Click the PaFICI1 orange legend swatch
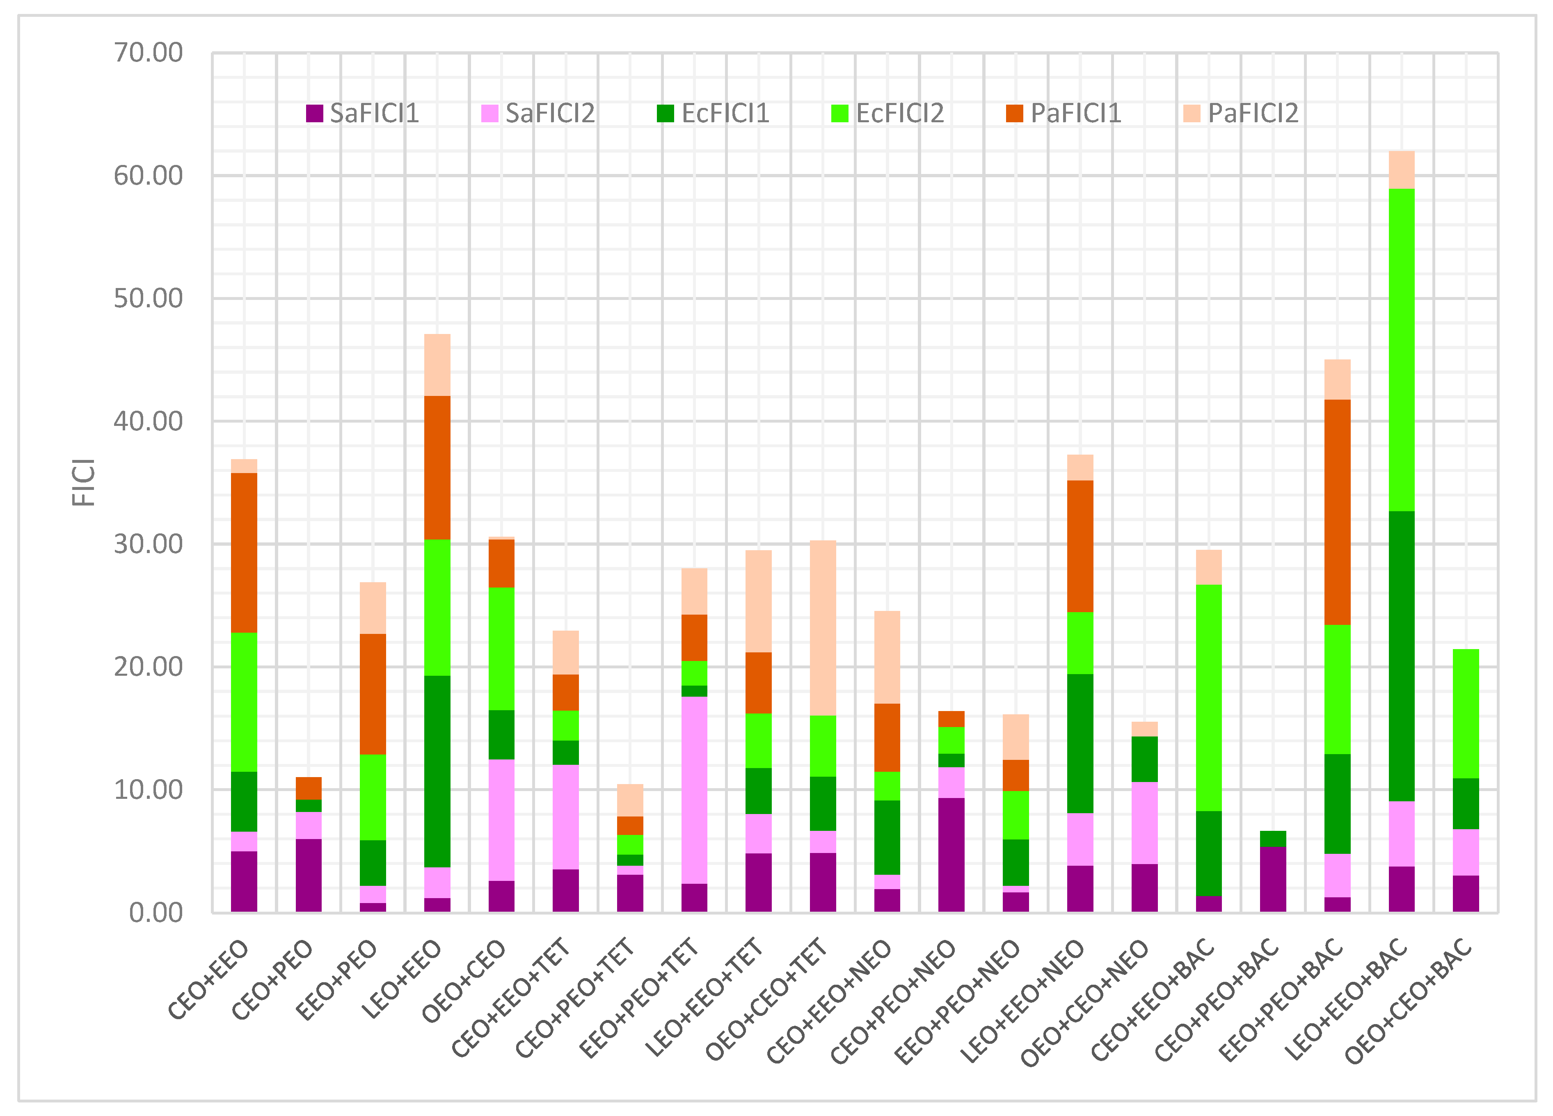Image resolution: width=1553 pixels, height=1116 pixels. click(1015, 114)
